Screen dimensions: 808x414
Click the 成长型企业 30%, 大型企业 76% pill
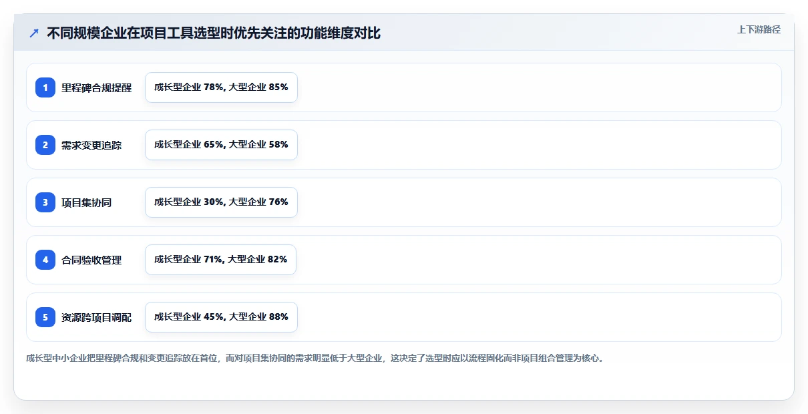coord(221,202)
